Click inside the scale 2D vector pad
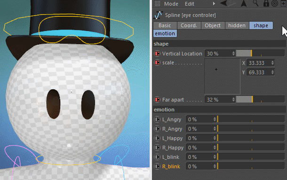 222,77
